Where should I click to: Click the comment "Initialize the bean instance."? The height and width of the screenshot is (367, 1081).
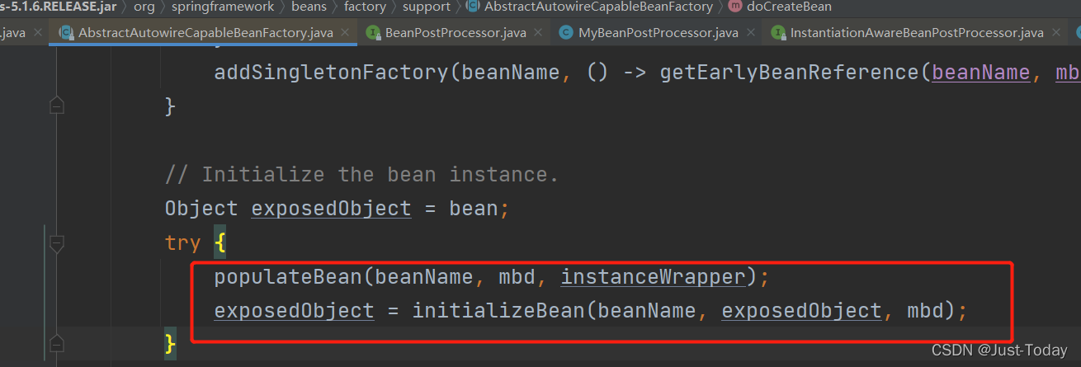(362, 175)
